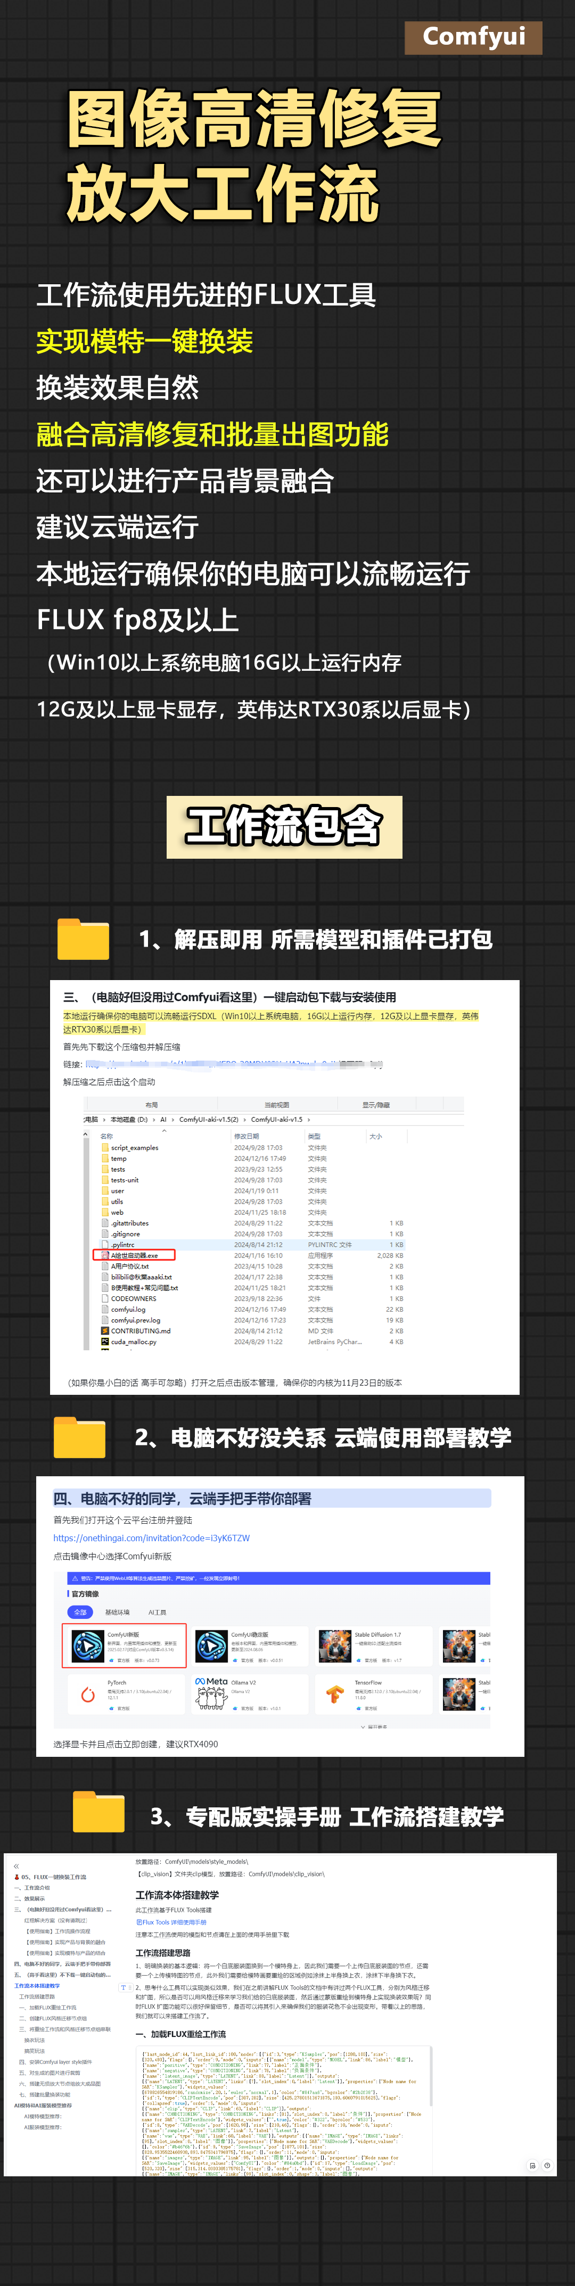Select 二、效果展示 in the outline
This screenshot has height=2286, width=575.
[29, 1898]
